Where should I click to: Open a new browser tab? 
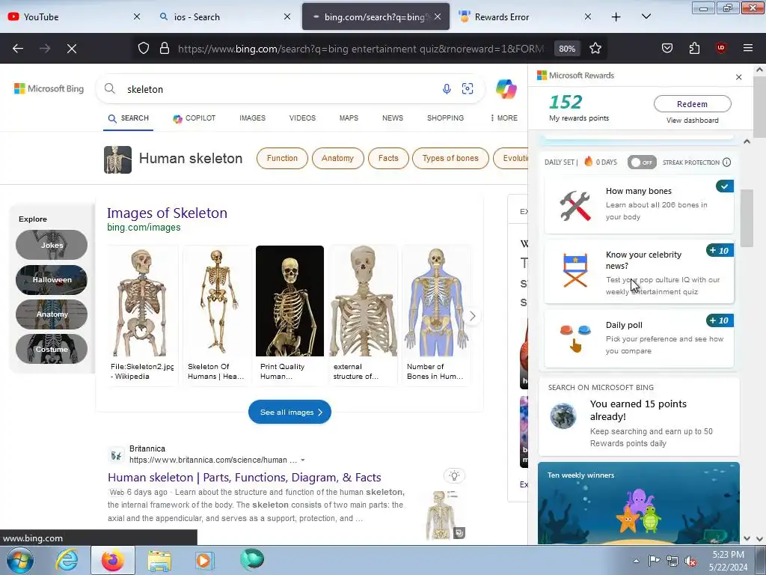click(x=616, y=17)
